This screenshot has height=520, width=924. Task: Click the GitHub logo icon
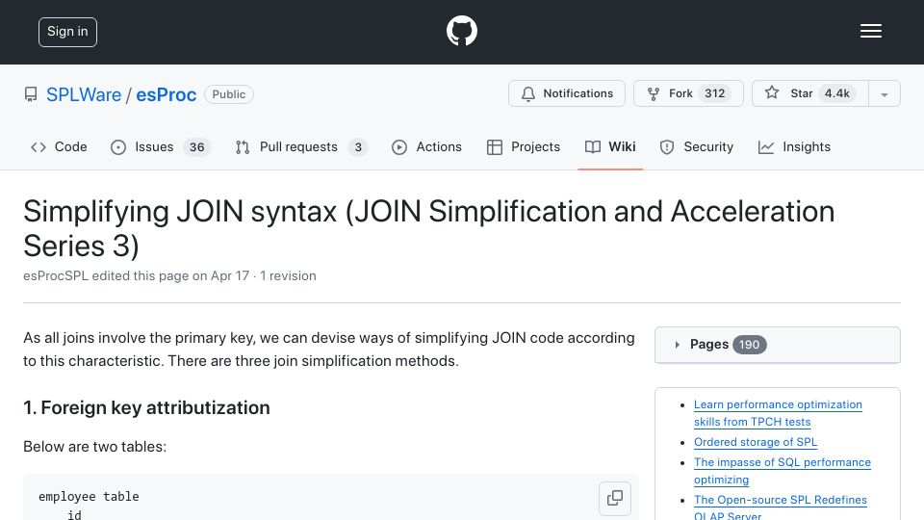tap(461, 31)
